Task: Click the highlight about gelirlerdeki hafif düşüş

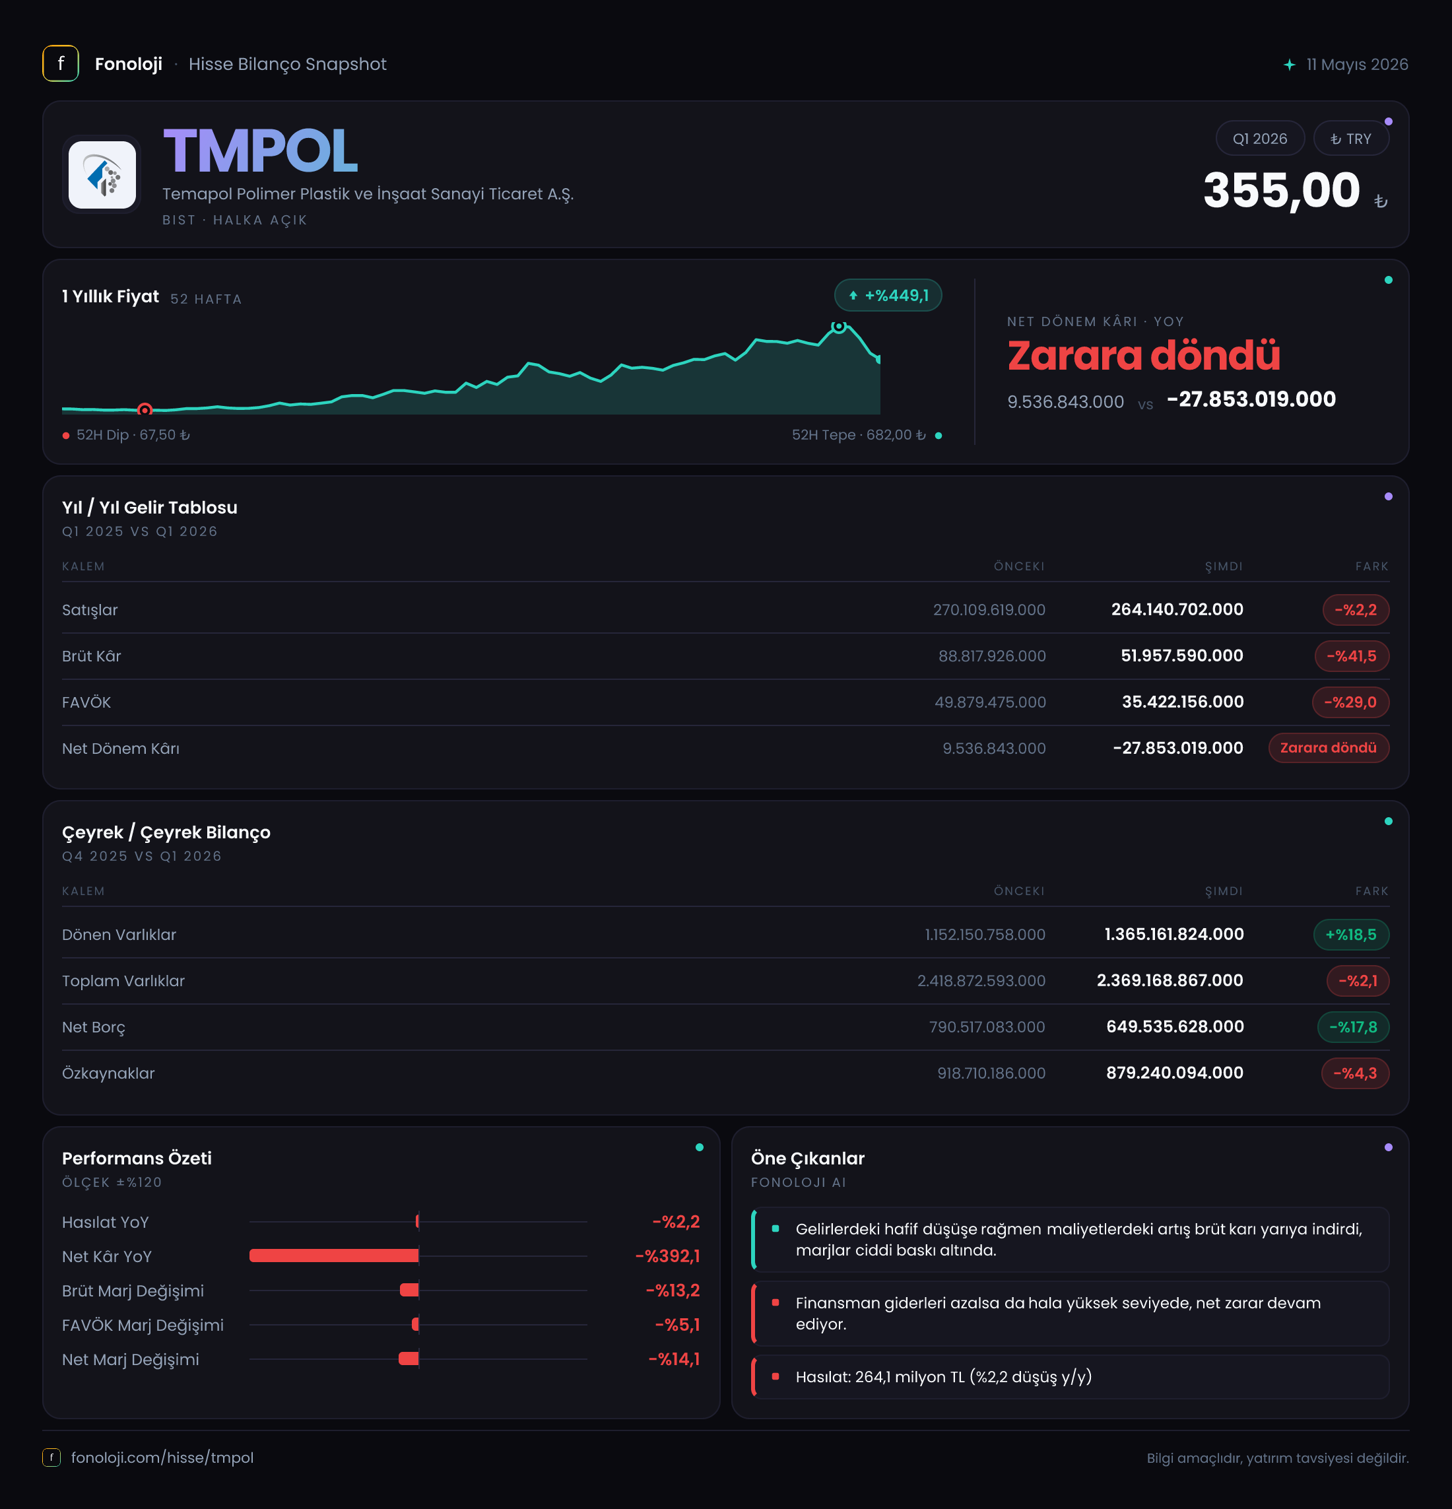Action: pyautogui.click(x=1071, y=1240)
